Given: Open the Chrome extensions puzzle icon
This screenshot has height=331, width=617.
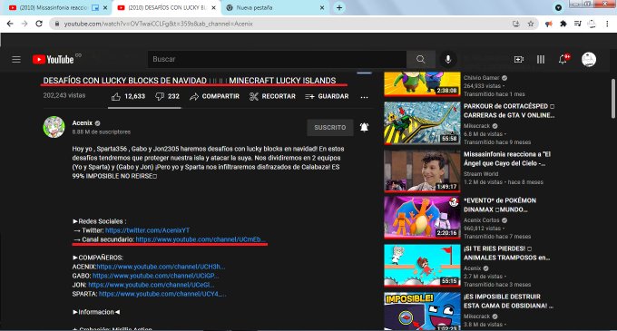Looking at the screenshot, I should coord(563,24).
